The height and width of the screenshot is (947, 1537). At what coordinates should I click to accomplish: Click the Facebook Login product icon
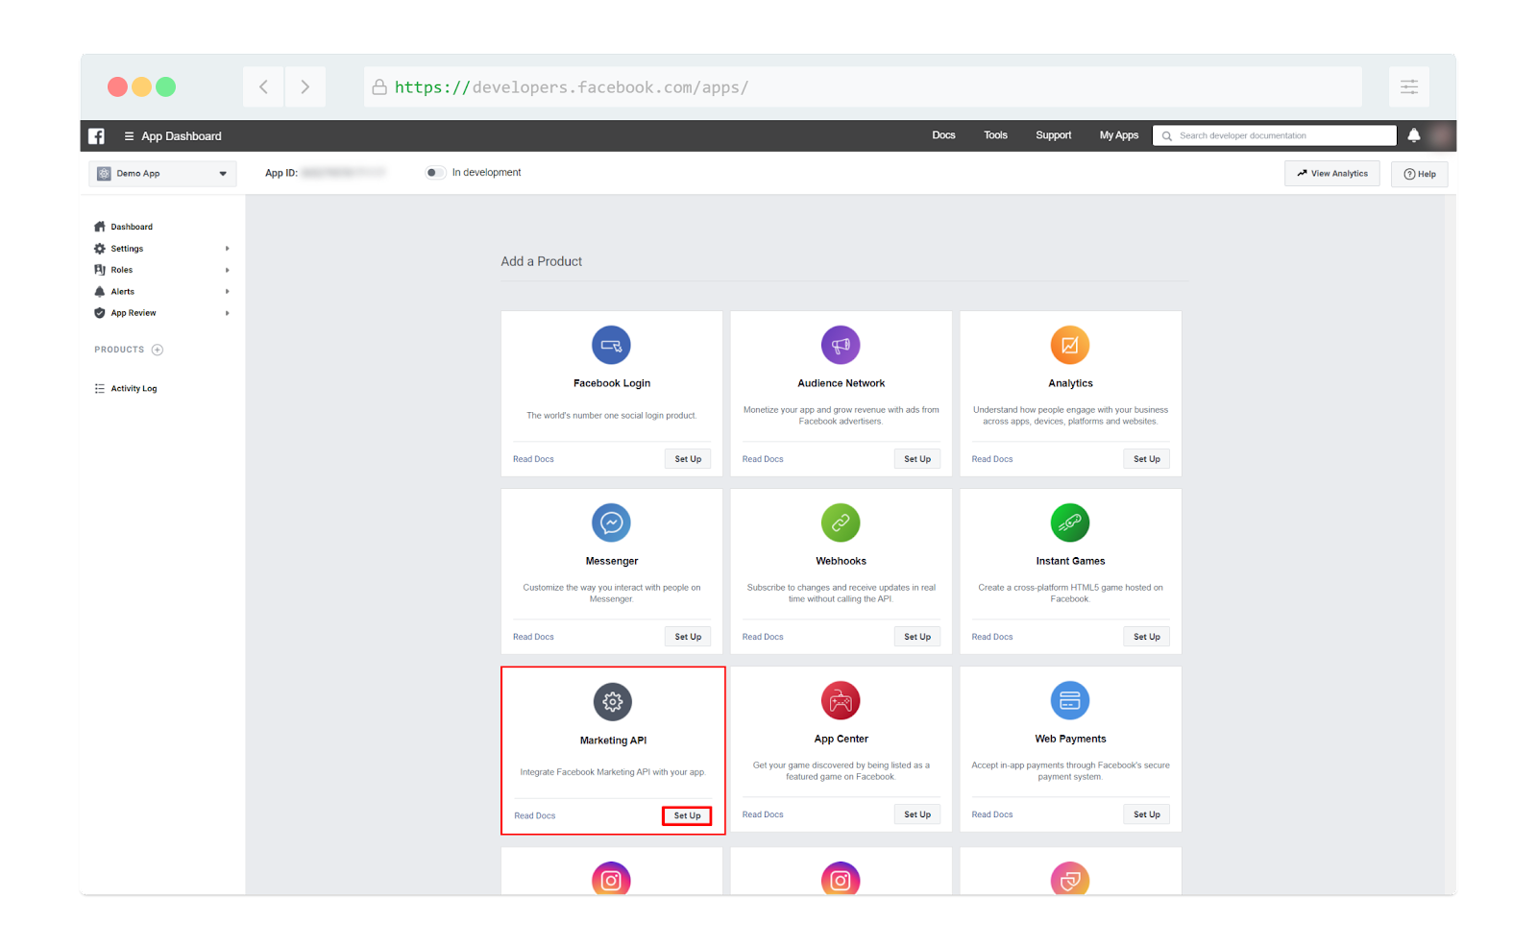coord(611,345)
